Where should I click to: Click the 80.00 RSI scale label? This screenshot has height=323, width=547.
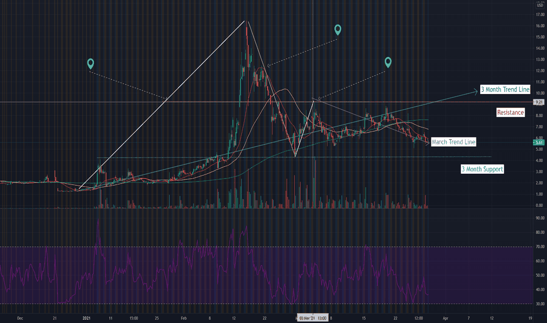click(x=540, y=232)
